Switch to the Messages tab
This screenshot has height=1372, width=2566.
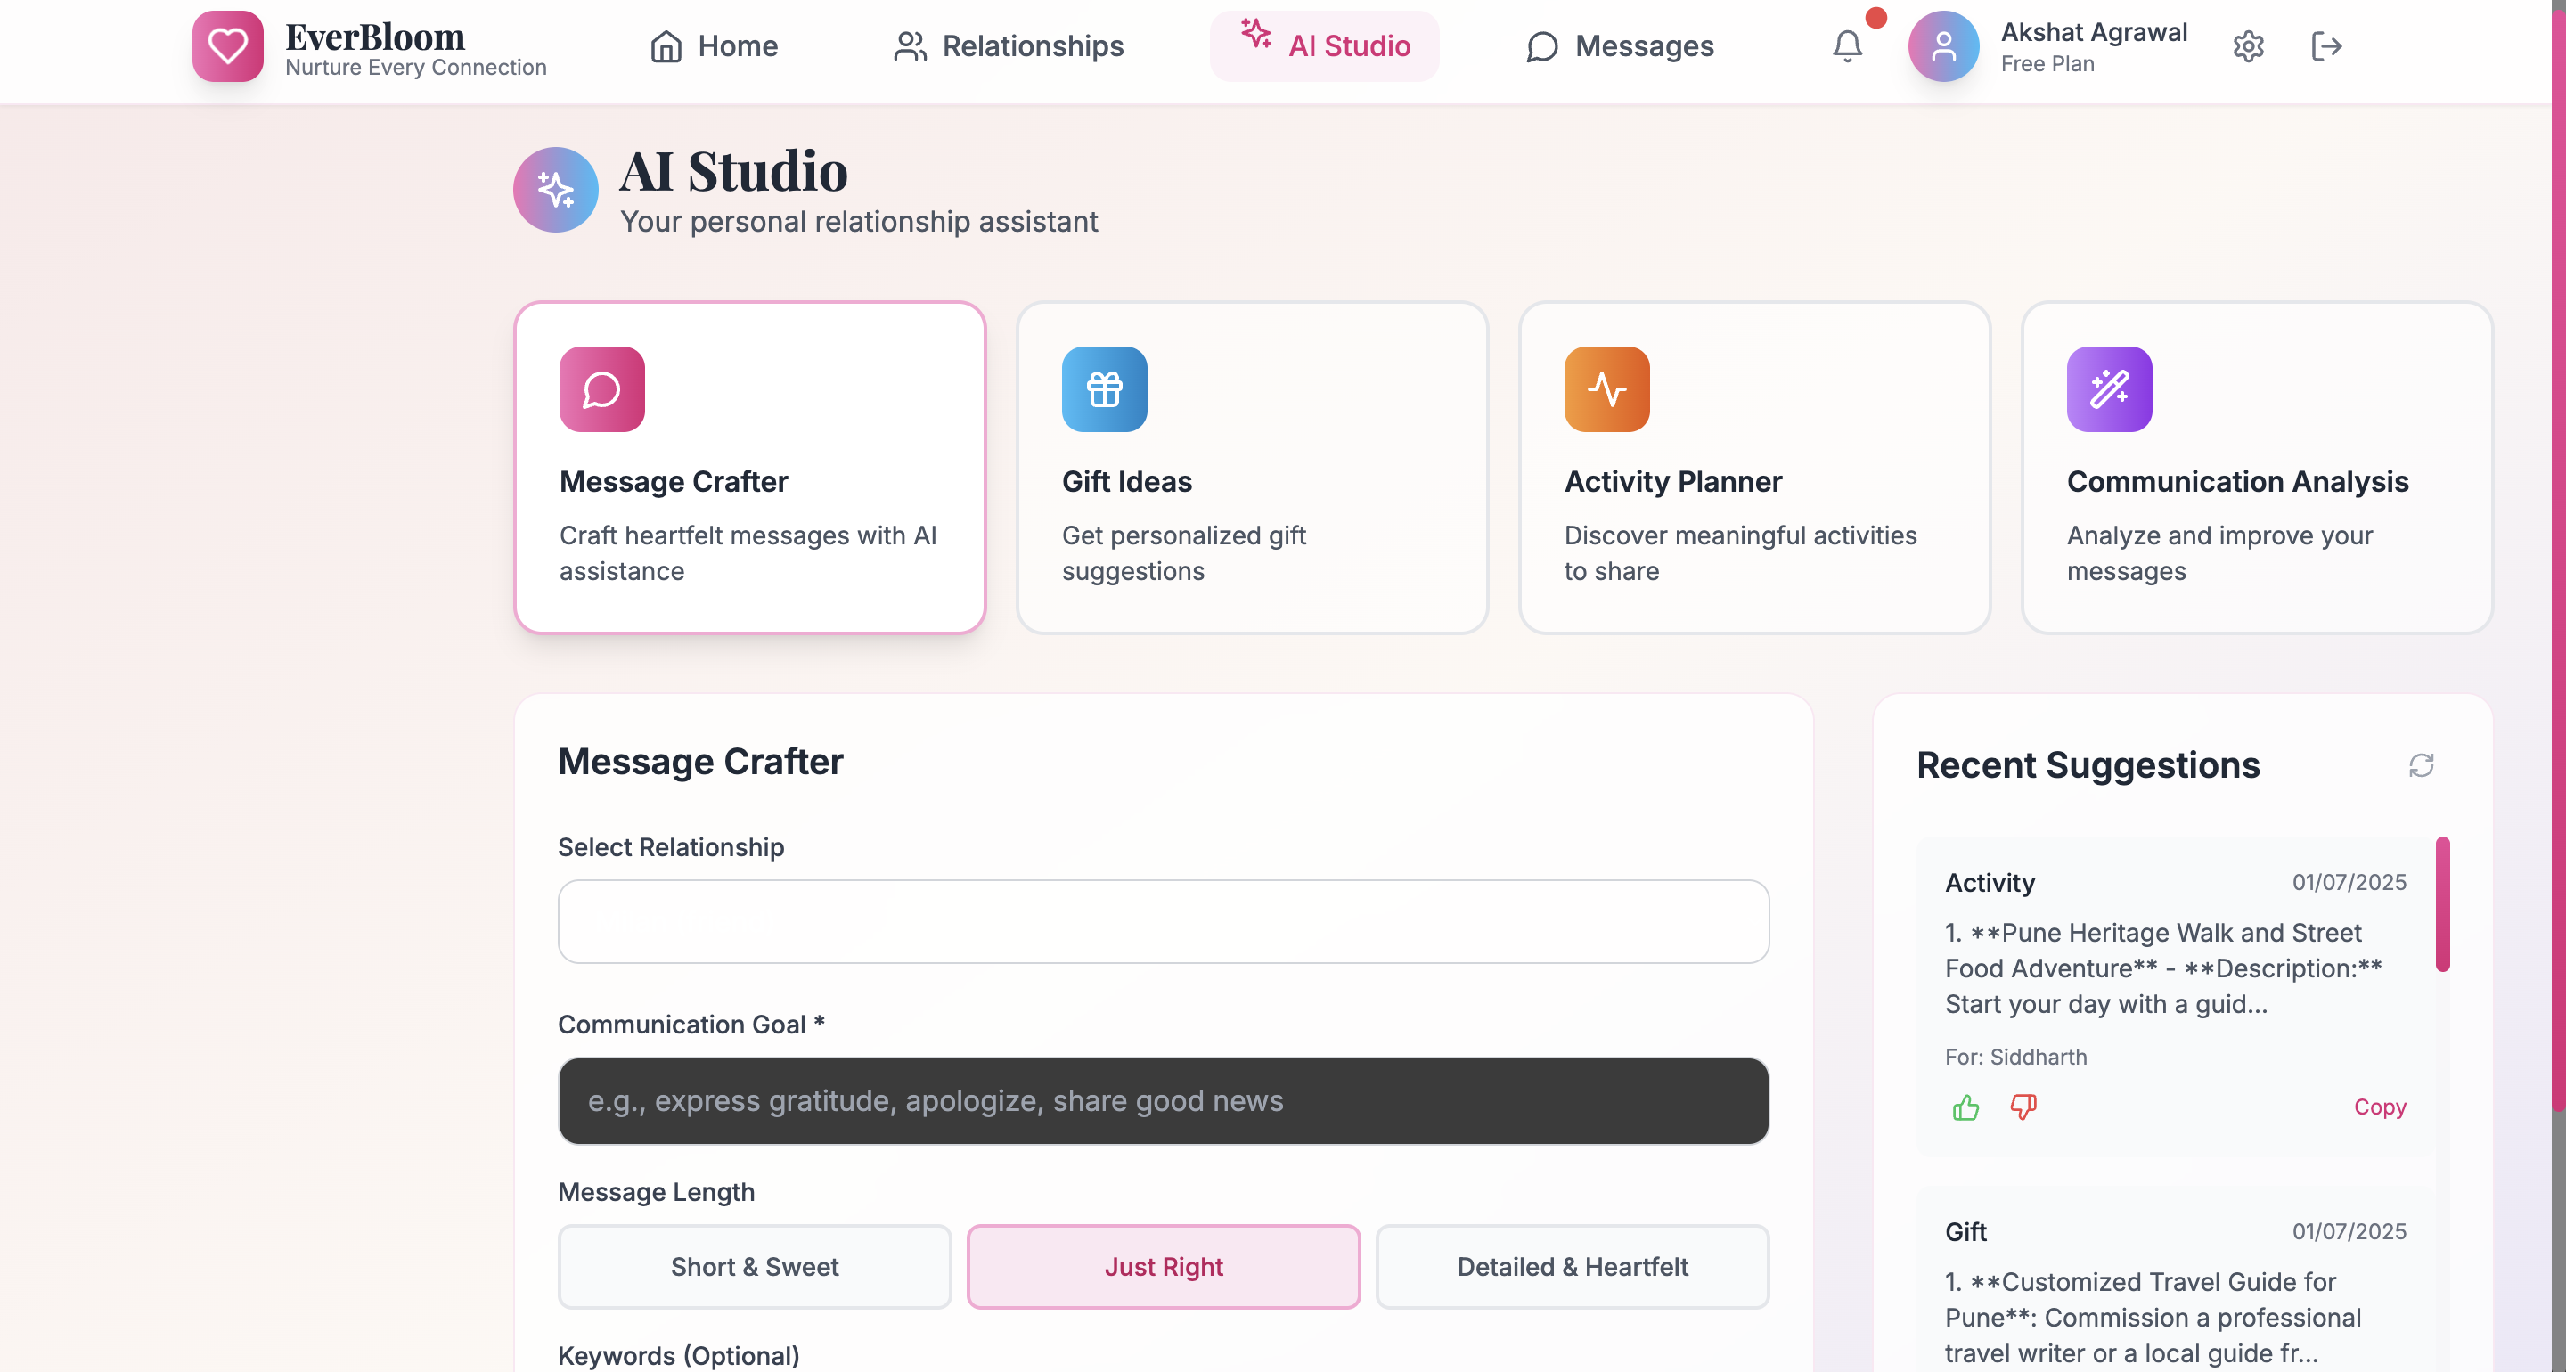(x=1619, y=45)
